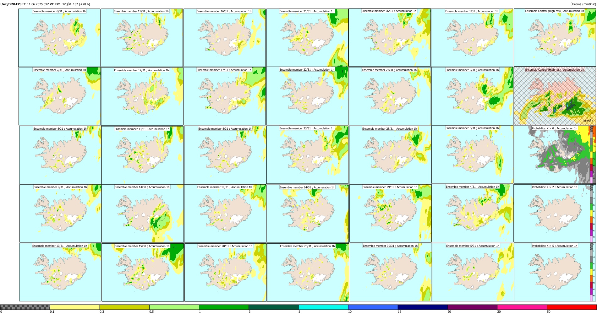Click the 'Ensemble member 5/31 ; Accumulation 1h' label

(x=473, y=246)
